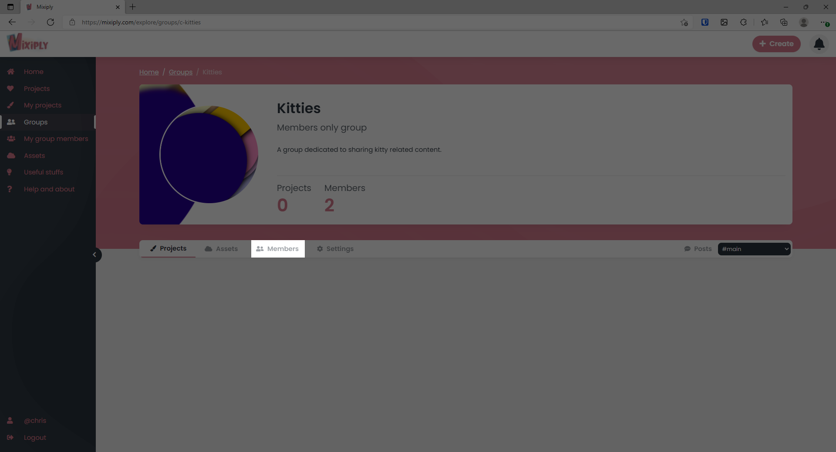Open the browser extensions puzzle icon

[x=743, y=22]
